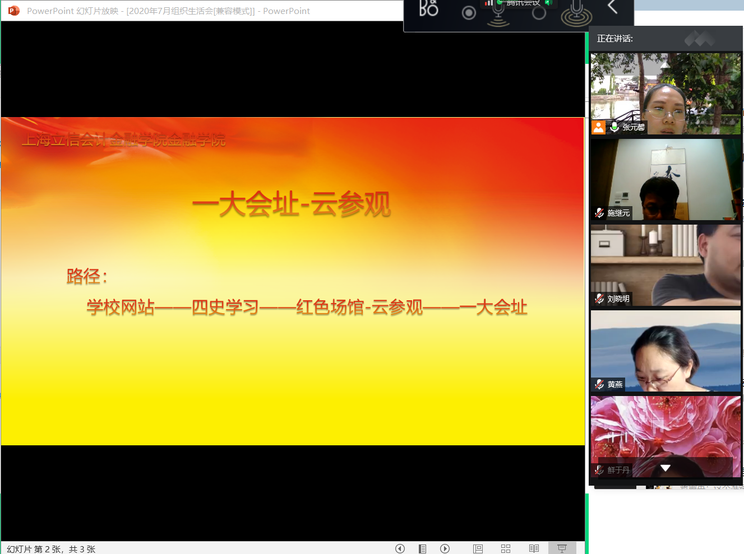Collapse audio panel with left chevron
The width and height of the screenshot is (744, 554).
(x=613, y=7)
